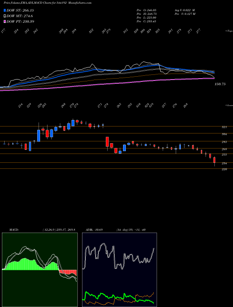
Task: Click the 321 price level label
Action: pyautogui.click(x=224, y=127)
